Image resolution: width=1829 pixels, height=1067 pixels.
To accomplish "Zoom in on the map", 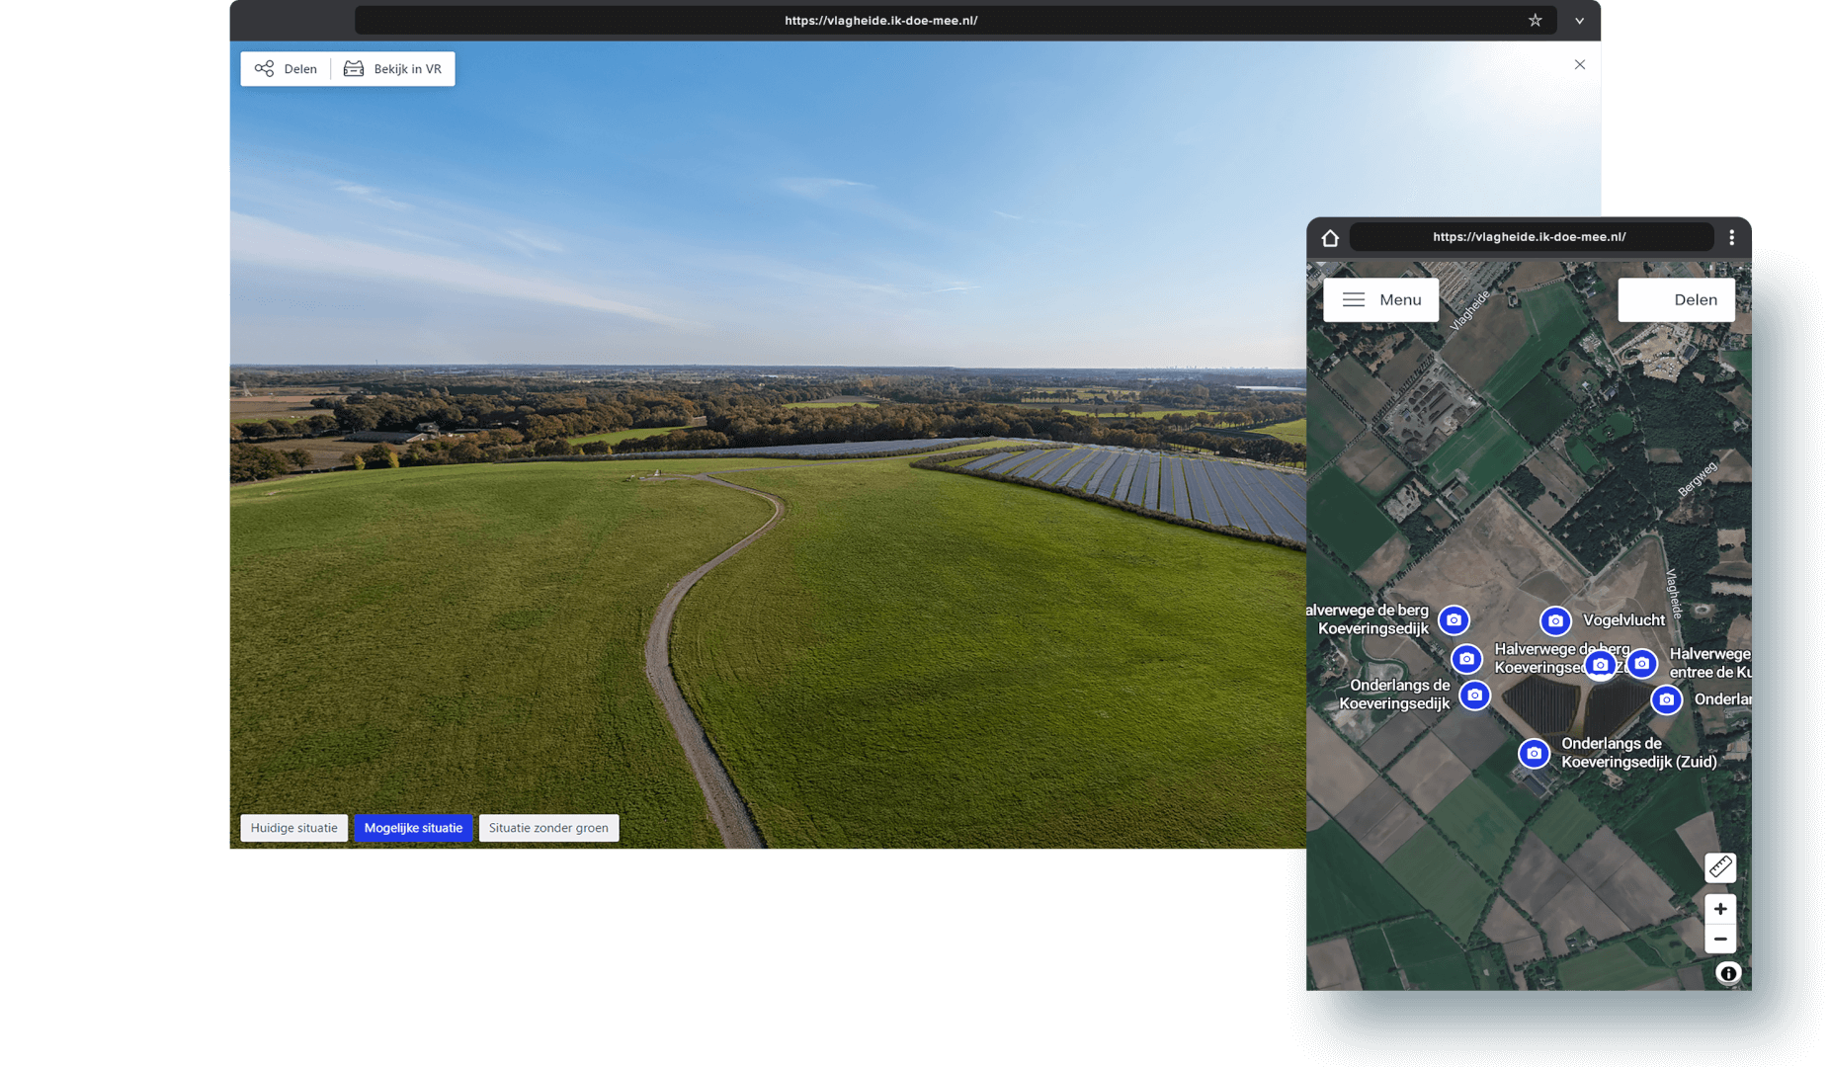I will [1719, 909].
